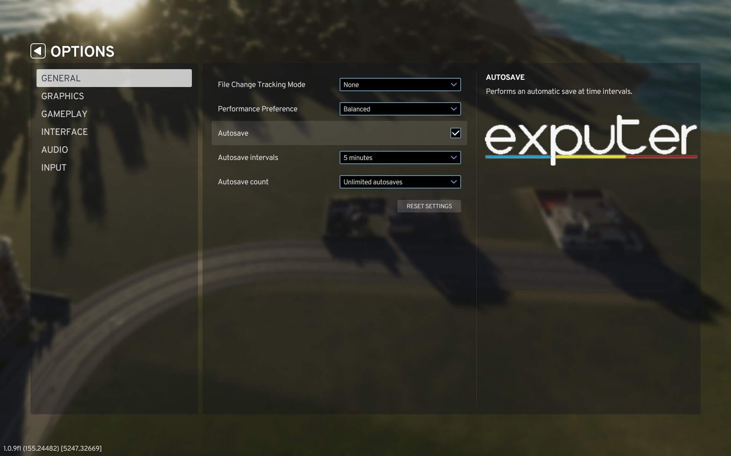Expand the File Change Tracking Mode dropdown
Screen dimensions: 731x456
(x=399, y=85)
